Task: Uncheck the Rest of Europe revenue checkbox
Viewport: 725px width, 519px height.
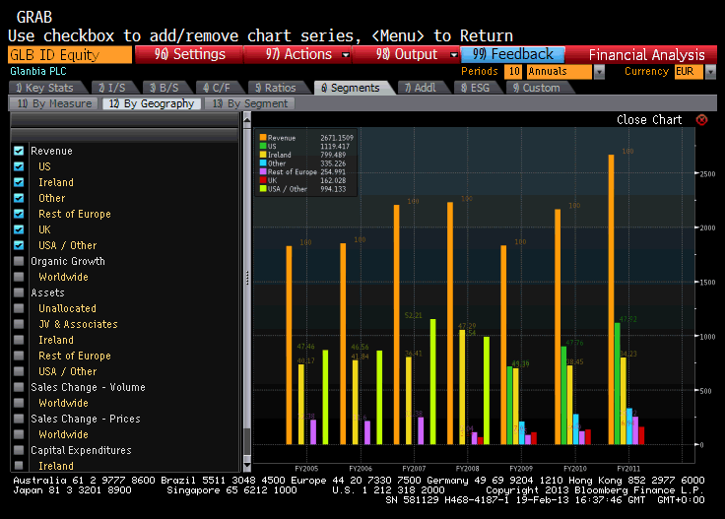Action: pyautogui.click(x=19, y=214)
